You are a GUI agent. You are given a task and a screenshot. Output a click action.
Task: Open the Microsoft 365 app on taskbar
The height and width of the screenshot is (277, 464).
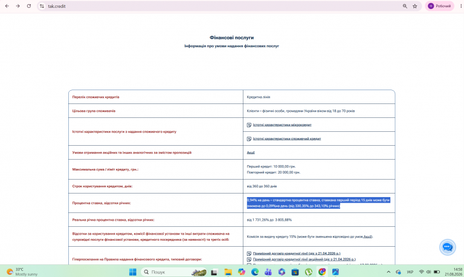coord(282,272)
